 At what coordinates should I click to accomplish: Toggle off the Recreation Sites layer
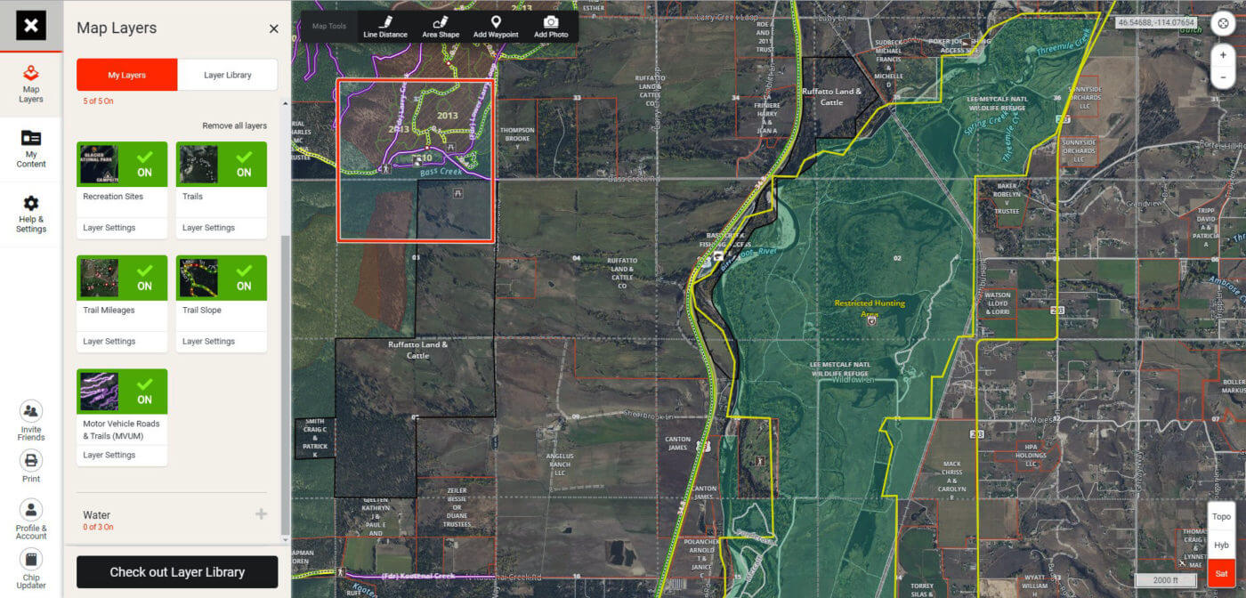click(144, 165)
